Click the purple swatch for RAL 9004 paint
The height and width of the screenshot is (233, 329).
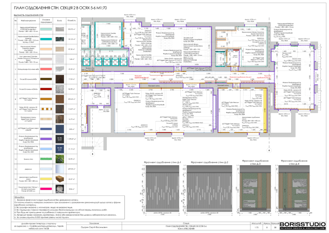(x=45, y=139)
